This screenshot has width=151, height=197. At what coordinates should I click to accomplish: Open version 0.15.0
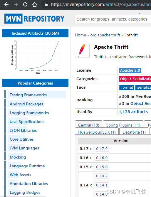pyautogui.click(x=102, y=167)
